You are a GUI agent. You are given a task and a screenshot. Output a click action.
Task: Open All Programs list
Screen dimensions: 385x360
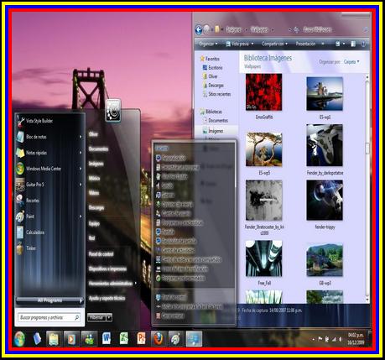(x=49, y=300)
